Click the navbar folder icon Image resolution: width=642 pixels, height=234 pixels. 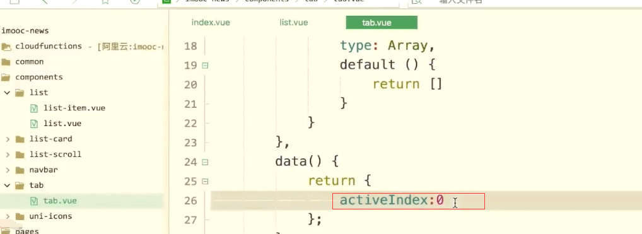(20, 170)
